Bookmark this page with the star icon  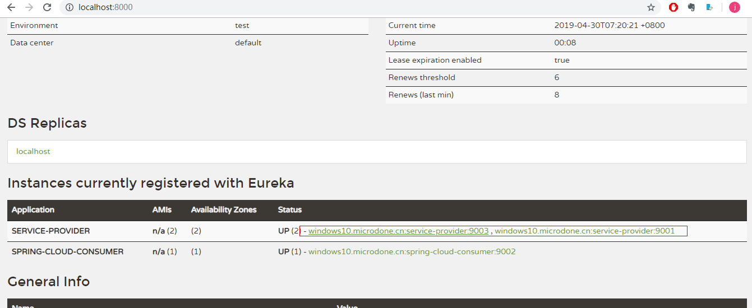651,7
